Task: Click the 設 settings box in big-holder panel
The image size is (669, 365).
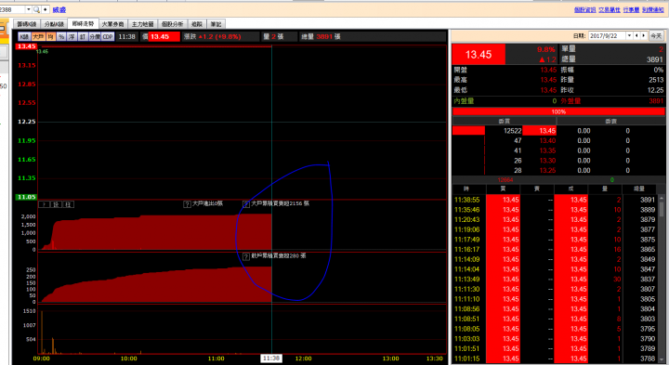Action: [x=57, y=204]
